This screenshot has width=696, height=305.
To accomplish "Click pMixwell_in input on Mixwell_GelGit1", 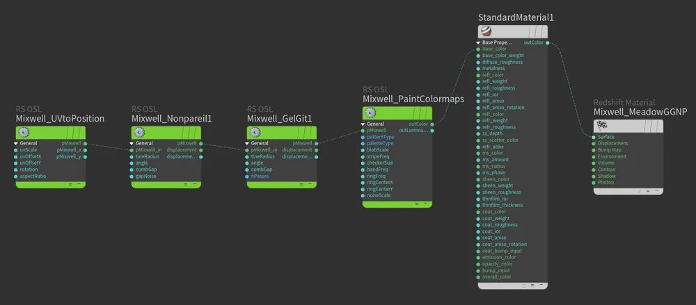I will (x=247, y=150).
